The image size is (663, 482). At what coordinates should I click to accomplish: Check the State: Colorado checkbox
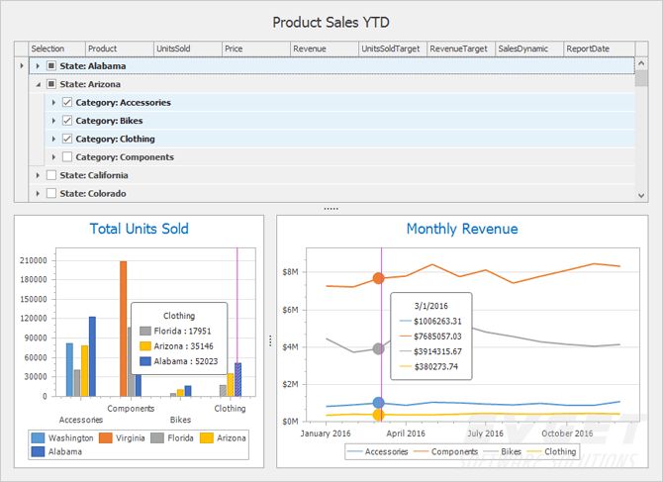(x=51, y=193)
